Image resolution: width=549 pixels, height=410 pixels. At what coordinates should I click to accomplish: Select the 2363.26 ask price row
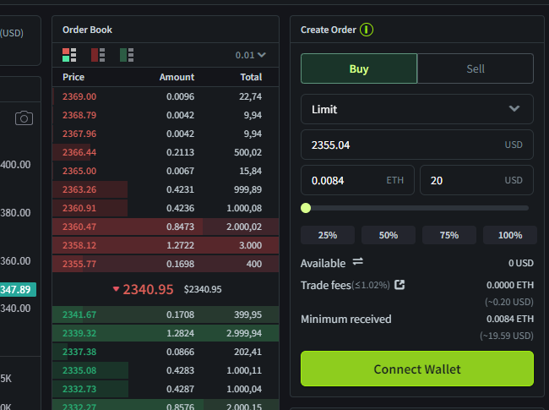(x=166, y=189)
